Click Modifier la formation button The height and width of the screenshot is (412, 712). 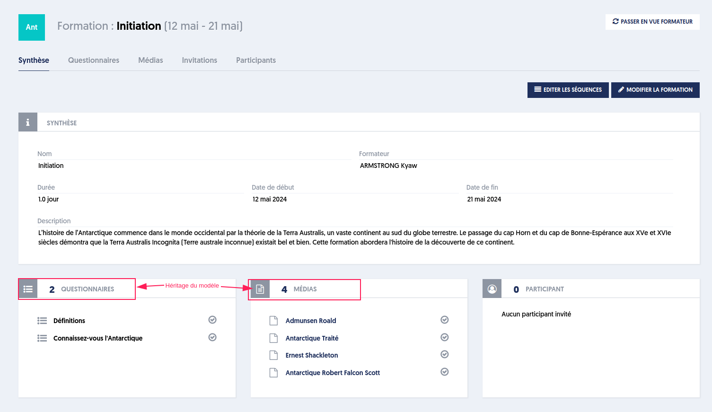pyautogui.click(x=655, y=90)
